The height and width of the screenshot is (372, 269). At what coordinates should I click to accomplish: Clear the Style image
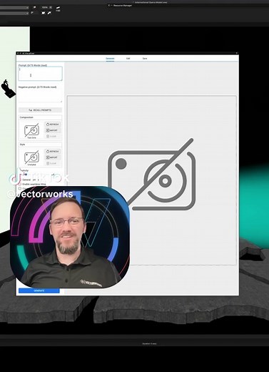53,164
